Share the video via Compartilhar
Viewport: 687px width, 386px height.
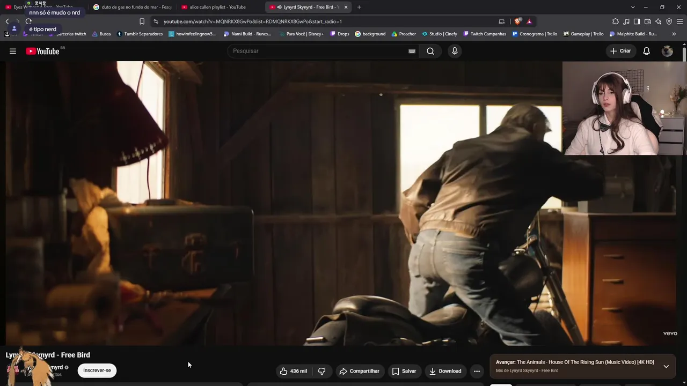359,371
